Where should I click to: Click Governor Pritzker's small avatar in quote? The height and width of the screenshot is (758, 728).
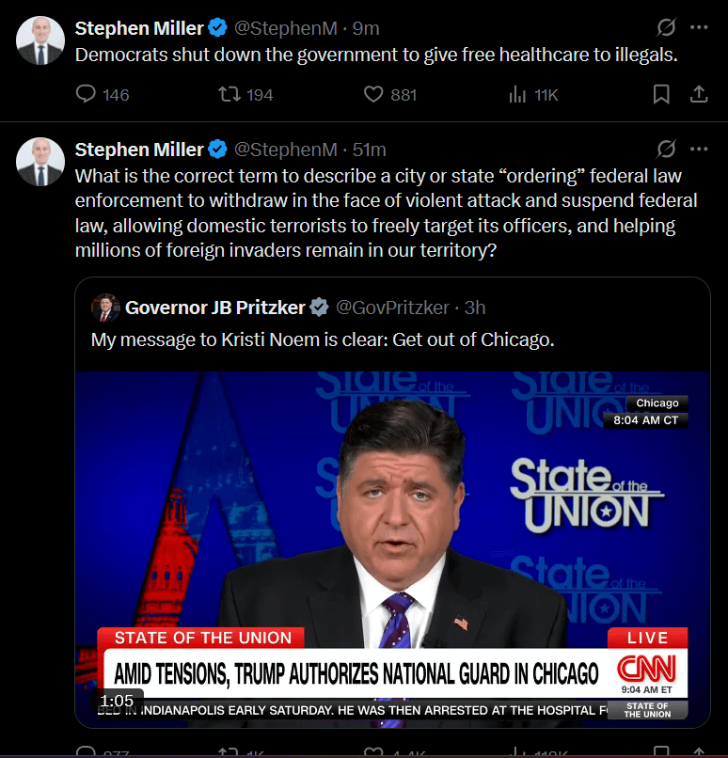[x=104, y=308]
